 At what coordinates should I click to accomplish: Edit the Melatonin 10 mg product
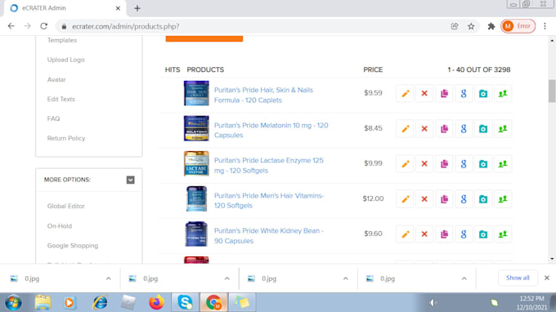(405, 128)
